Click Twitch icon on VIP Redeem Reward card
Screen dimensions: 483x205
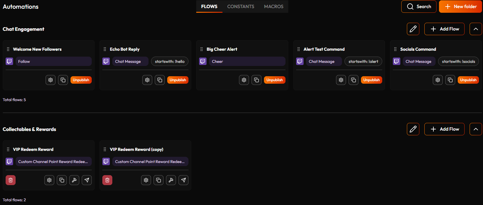coord(9,161)
